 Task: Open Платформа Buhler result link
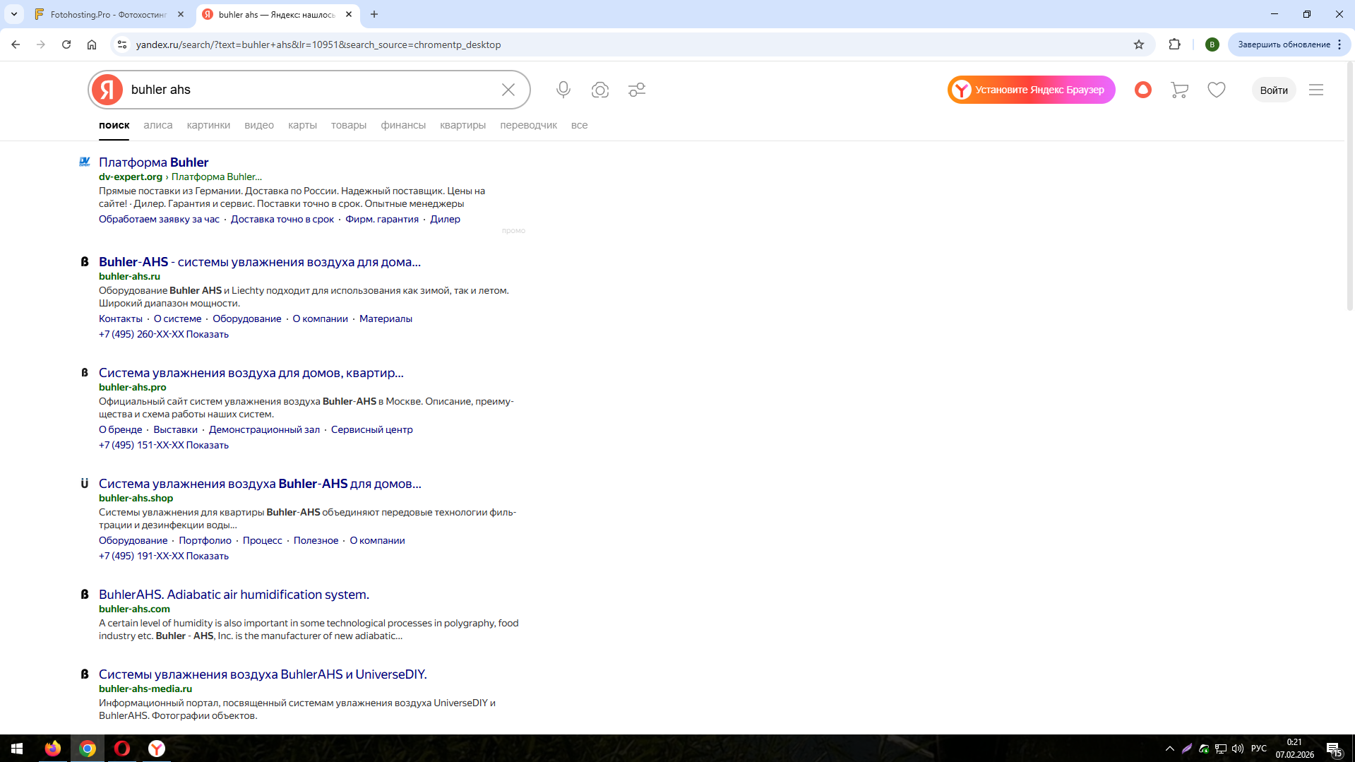point(154,162)
